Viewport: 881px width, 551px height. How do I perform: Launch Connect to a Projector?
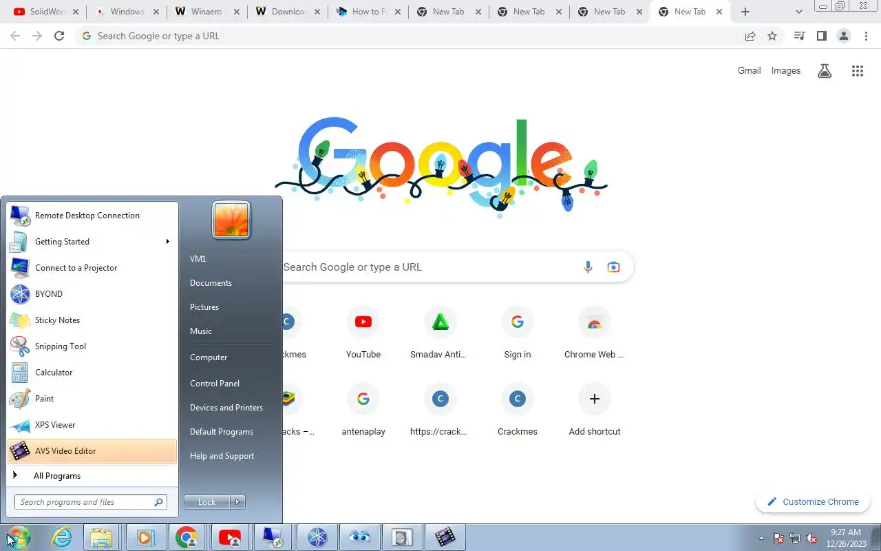point(92,268)
